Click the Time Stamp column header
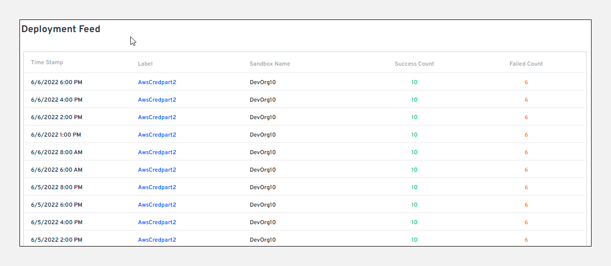Screen dimensions: 611x266 [47, 62]
